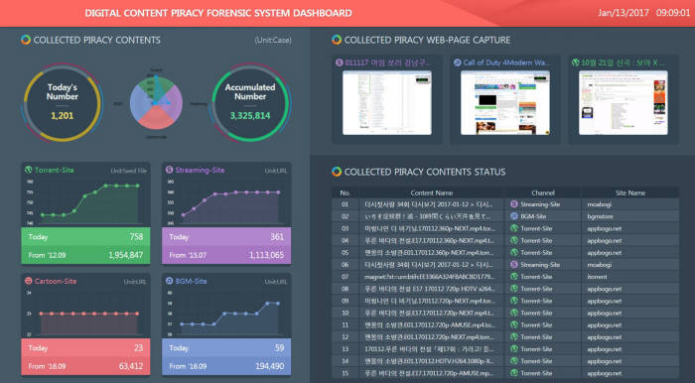Click the Torrent-Site channel icon in row 11

[514, 325]
